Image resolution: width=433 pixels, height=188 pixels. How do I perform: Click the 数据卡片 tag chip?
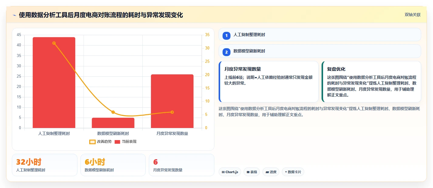[293, 172]
